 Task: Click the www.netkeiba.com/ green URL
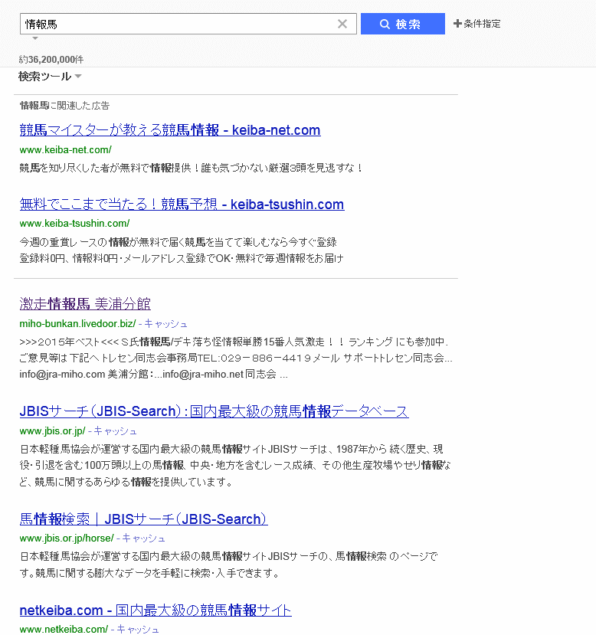64,629
